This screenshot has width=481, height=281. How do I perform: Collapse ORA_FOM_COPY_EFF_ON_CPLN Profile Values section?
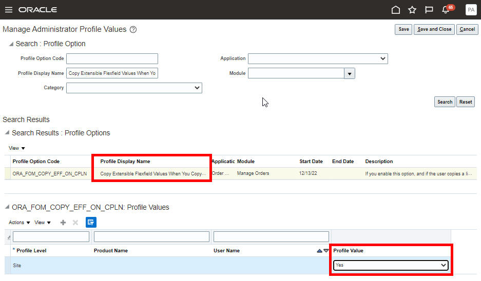pyautogui.click(x=7, y=207)
